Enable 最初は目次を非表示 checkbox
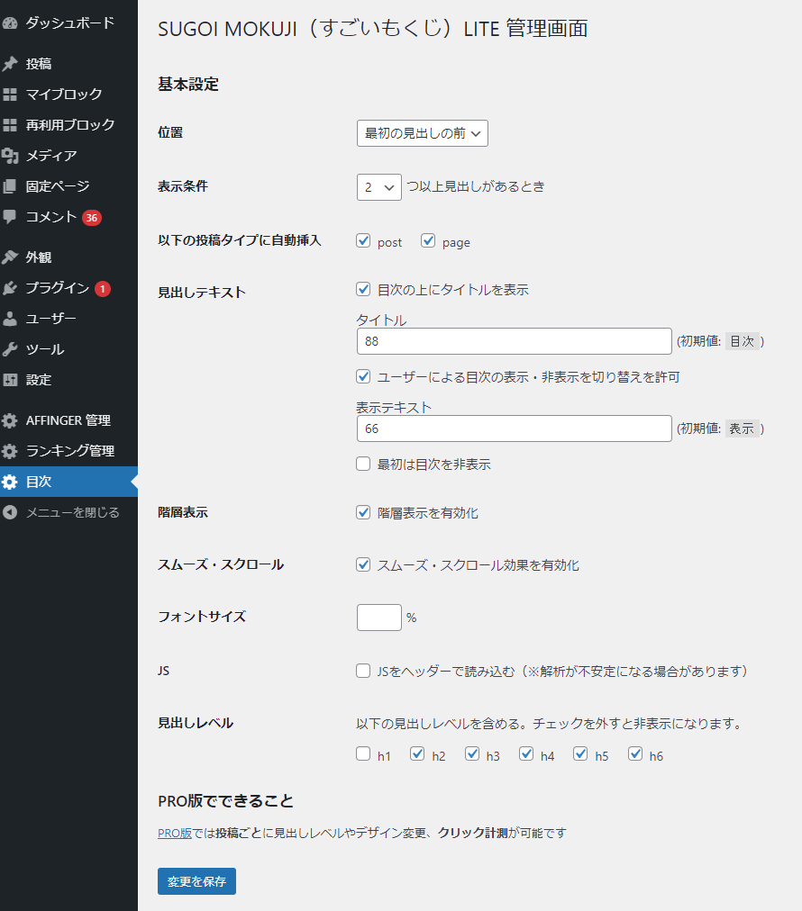Image resolution: width=802 pixels, height=911 pixels. (x=363, y=464)
